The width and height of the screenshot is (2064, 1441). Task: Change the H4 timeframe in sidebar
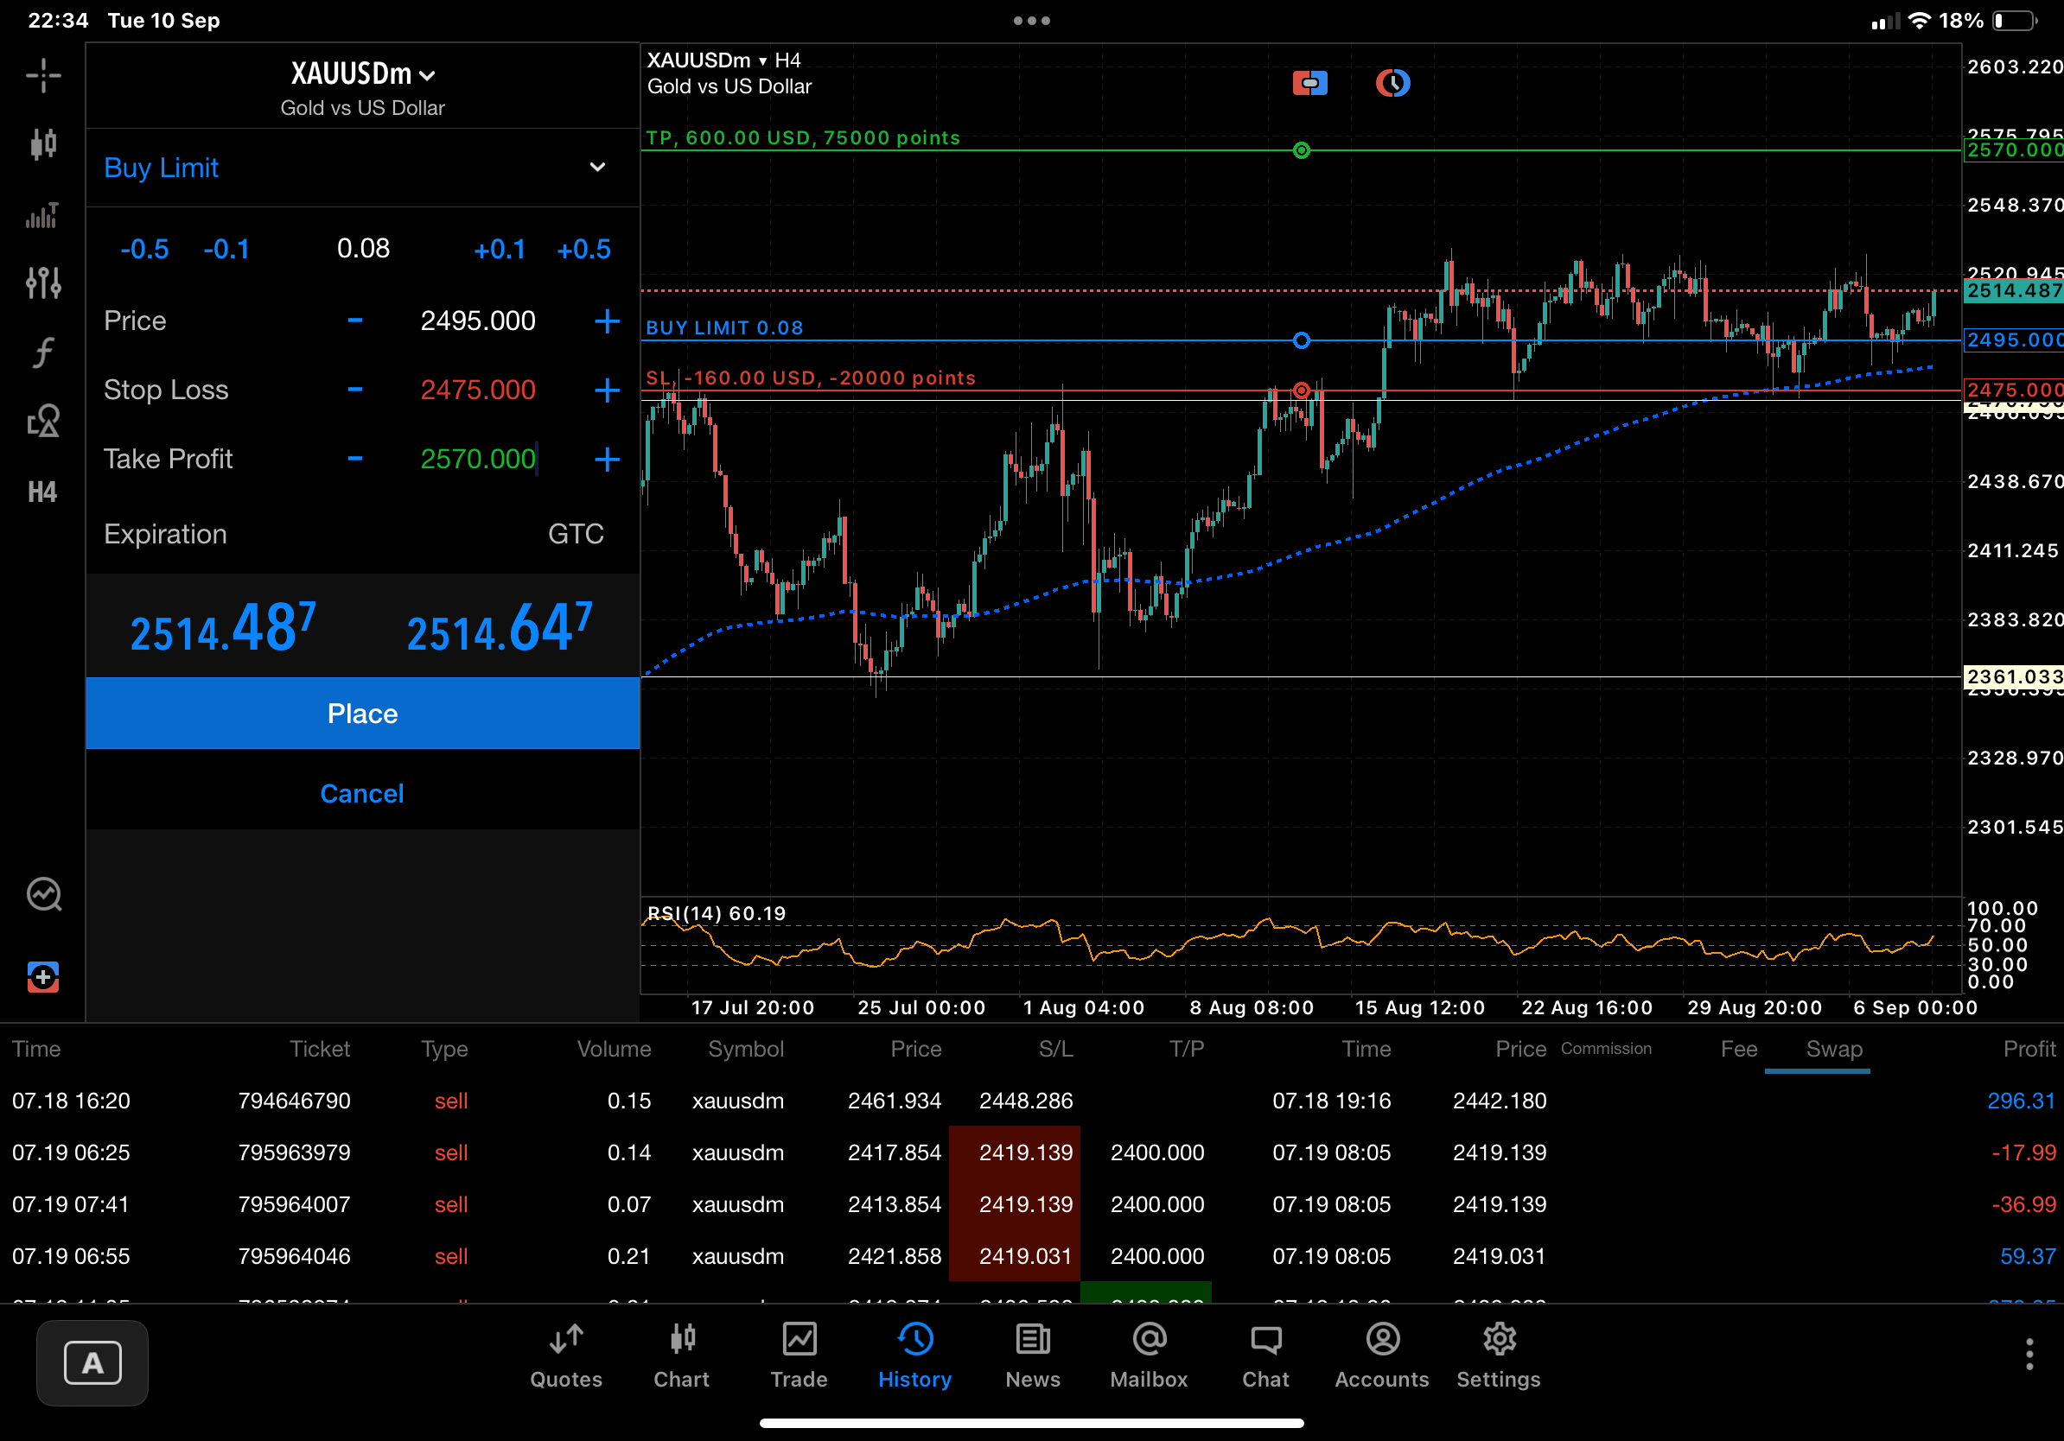(x=42, y=492)
